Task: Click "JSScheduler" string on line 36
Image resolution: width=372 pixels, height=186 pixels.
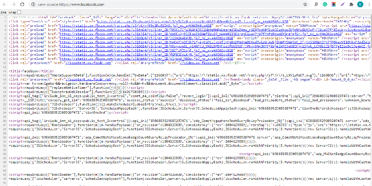Action: (47, 162)
